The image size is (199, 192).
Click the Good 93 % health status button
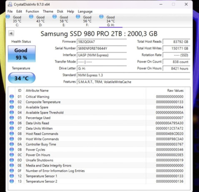click(22, 54)
